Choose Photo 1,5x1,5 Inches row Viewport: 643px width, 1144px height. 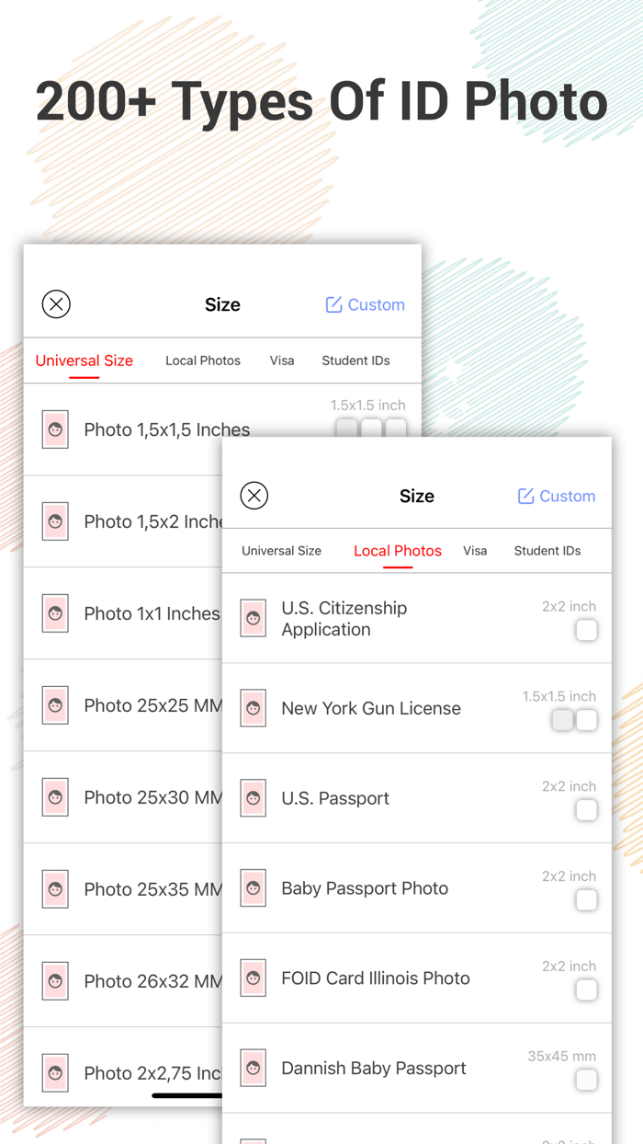point(222,429)
